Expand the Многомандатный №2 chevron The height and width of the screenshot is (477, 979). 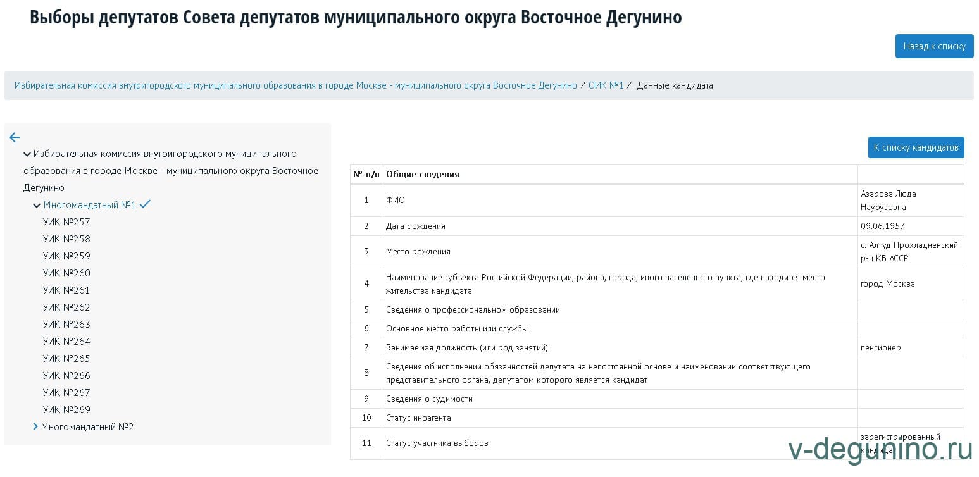(x=35, y=427)
